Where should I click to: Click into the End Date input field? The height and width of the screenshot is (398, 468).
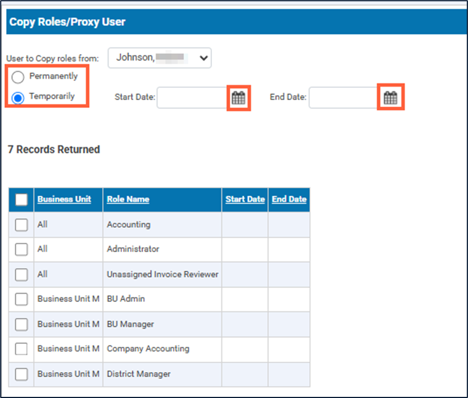(x=343, y=98)
